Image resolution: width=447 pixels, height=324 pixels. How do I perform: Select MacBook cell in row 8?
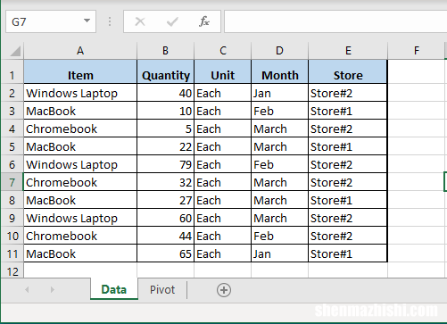coord(80,200)
